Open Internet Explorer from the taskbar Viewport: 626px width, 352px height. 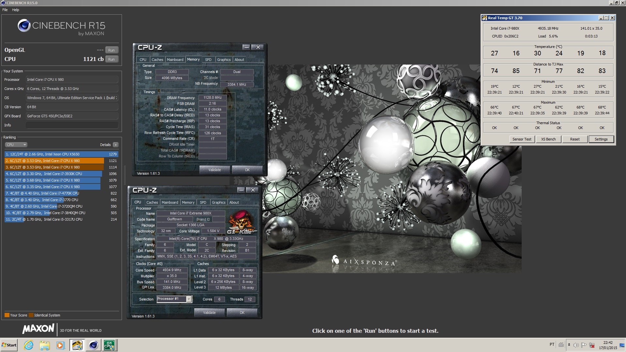tap(29, 345)
